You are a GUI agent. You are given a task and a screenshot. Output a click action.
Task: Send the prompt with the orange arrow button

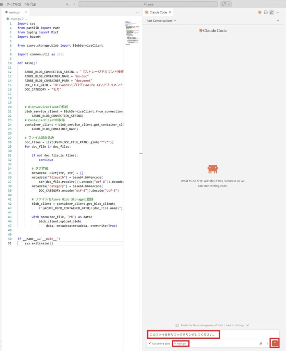point(274,343)
